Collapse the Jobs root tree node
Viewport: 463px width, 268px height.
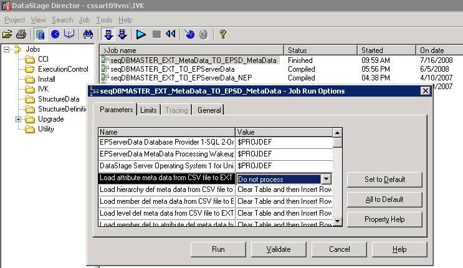[x=6, y=49]
